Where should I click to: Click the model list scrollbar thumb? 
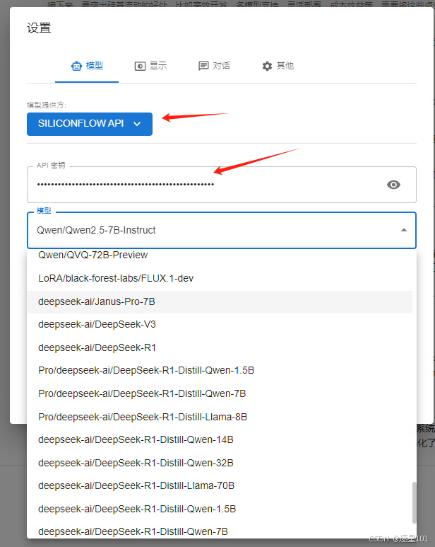pos(414,502)
